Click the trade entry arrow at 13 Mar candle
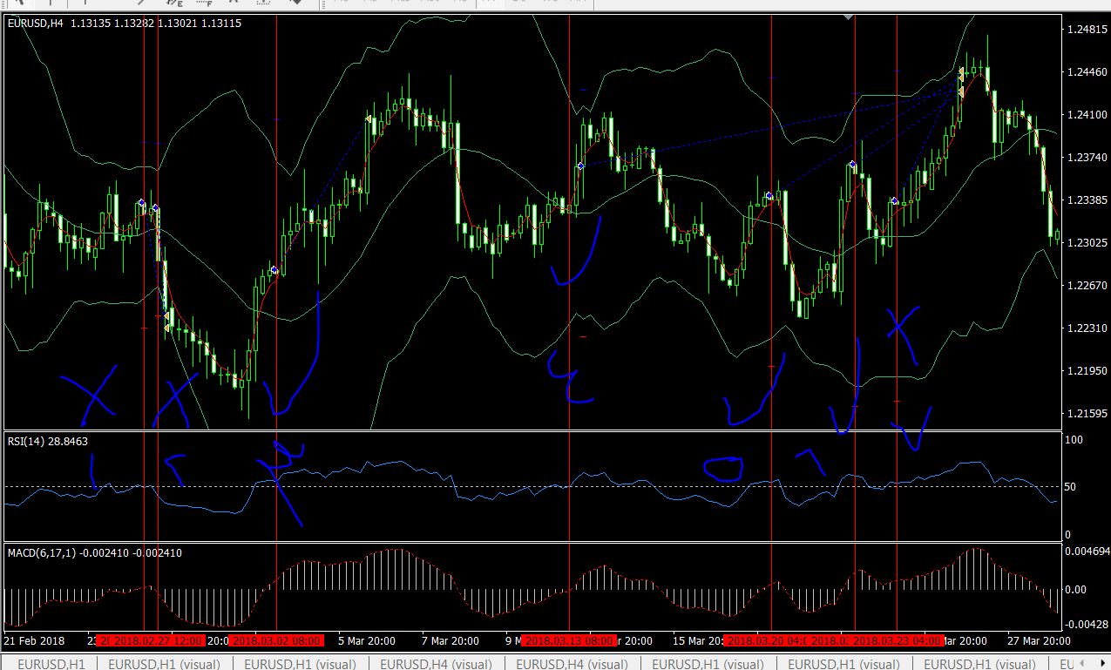This screenshot has height=670, width=1111. [579, 166]
